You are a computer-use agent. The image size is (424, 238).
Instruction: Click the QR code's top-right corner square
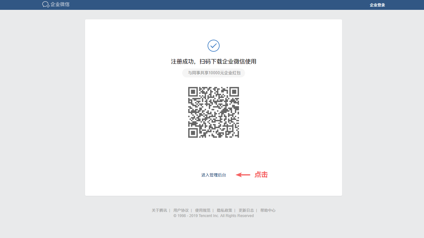click(234, 92)
